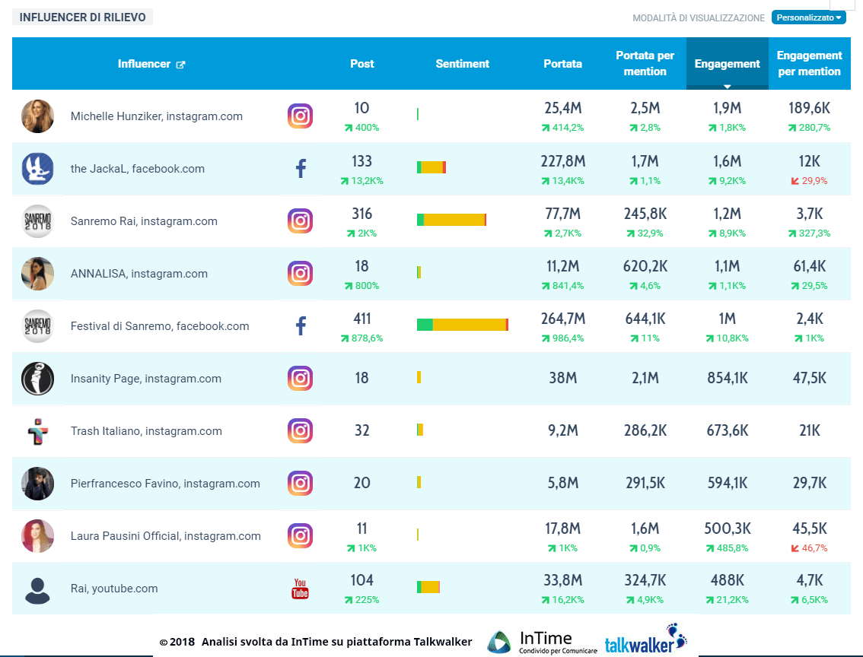Click sentiment bar for Sanremo Rai

click(x=451, y=220)
